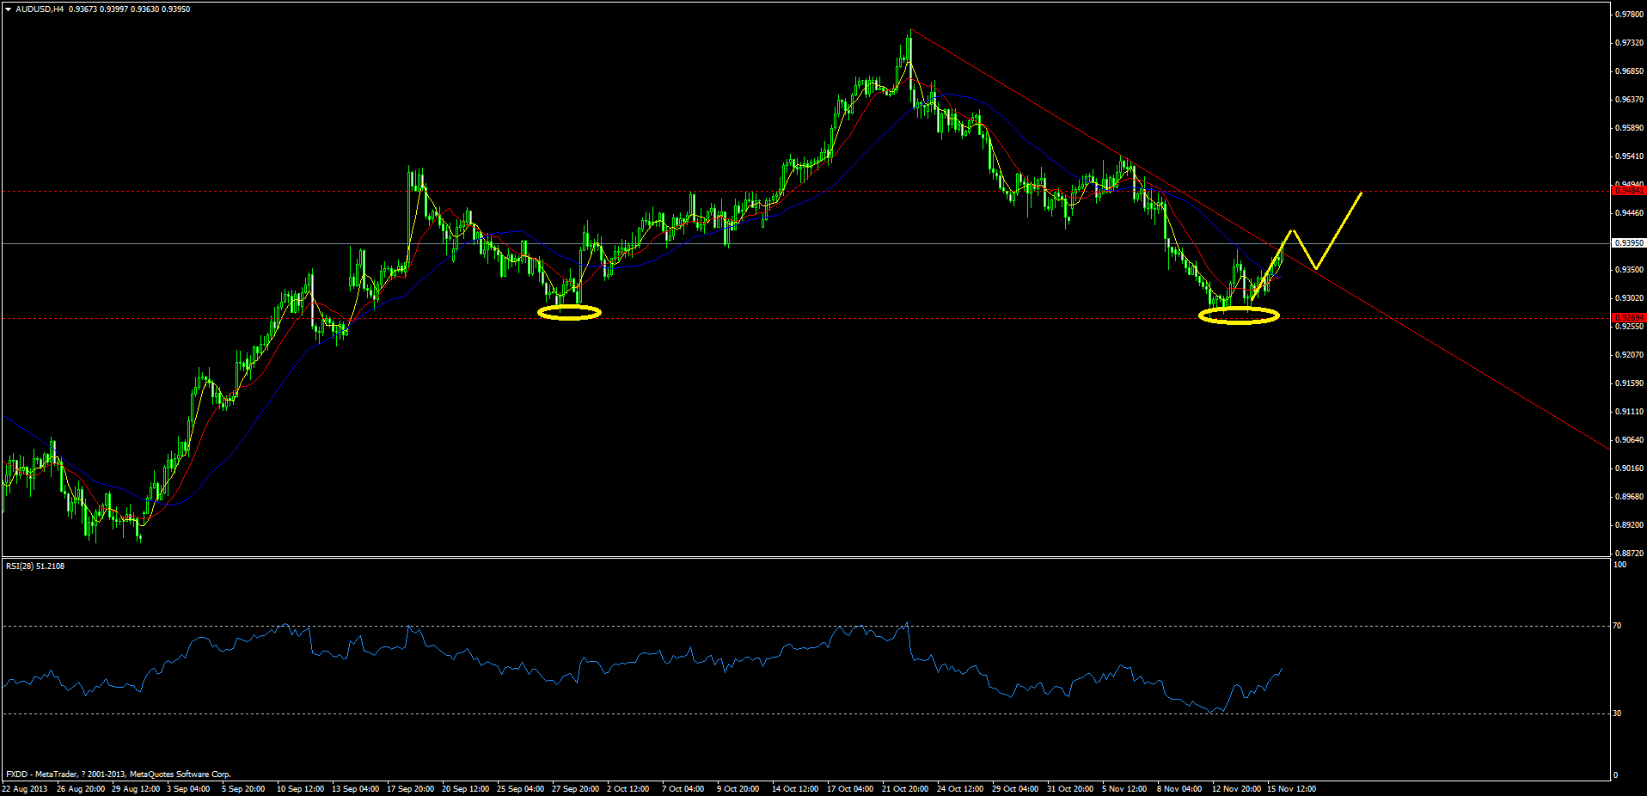Click the 0.93020 price scale value
This screenshot has width=1647, height=796.
click(x=1630, y=298)
